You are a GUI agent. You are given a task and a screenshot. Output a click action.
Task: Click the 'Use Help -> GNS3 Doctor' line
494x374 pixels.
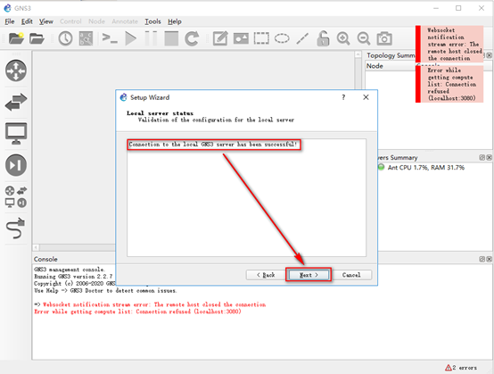(105, 291)
